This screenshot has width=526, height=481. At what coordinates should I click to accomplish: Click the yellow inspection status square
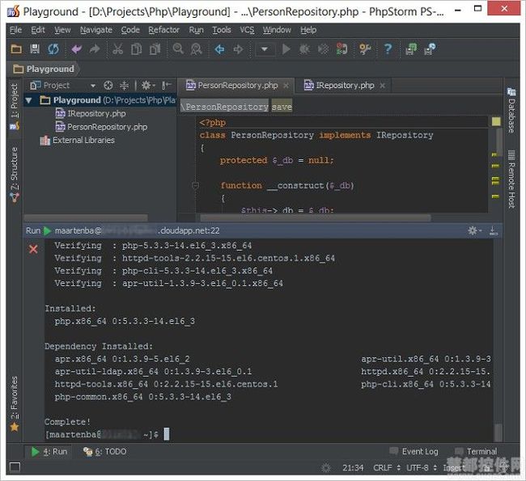[x=496, y=121]
